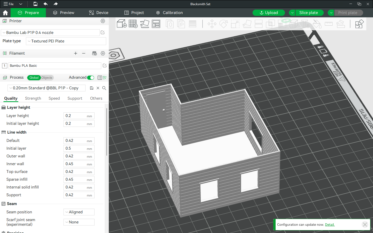Select the Scale tool
373x233 pixels.
click(235, 24)
